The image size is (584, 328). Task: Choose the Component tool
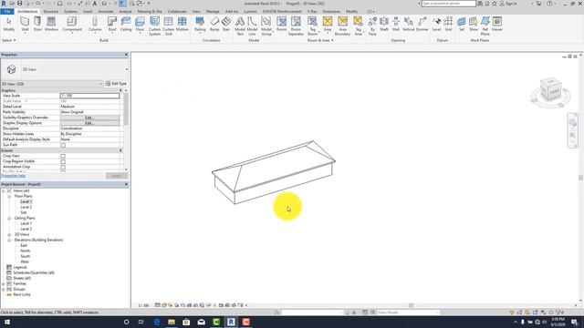click(x=72, y=25)
